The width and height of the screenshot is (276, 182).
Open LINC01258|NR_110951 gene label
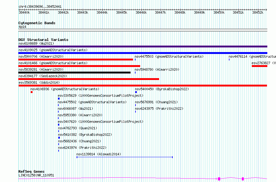pos(36,175)
